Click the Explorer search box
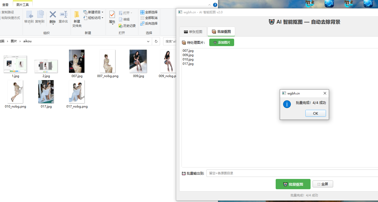This screenshot has width=378, height=202. 170,41
